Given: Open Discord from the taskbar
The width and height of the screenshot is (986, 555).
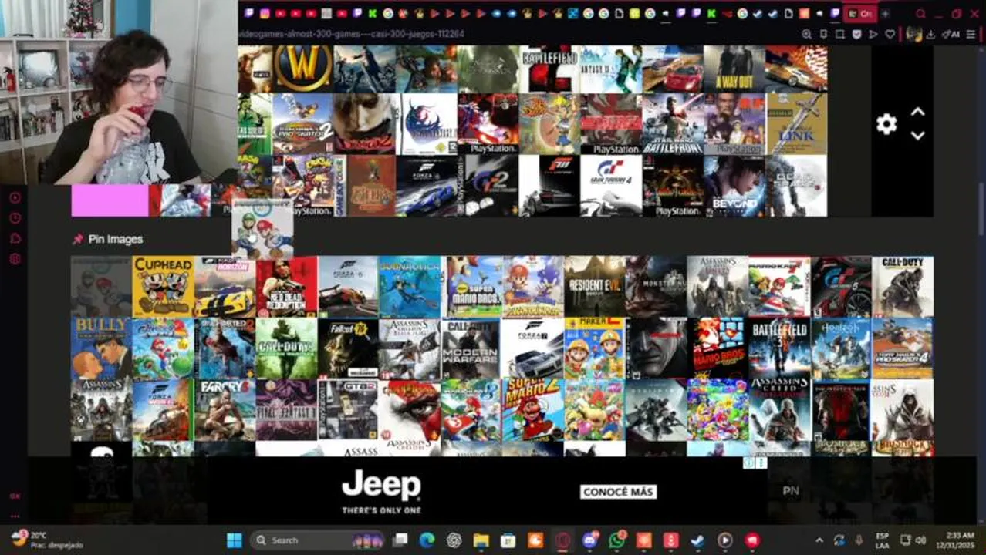Looking at the screenshot, I should coord(590,540).
